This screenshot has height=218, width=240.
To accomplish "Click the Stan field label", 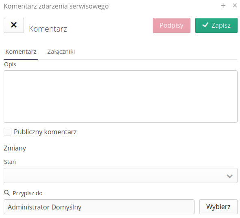I will (10, 162).
